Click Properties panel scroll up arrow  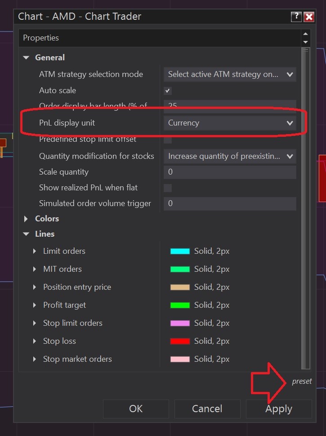(x=306, y=34)
